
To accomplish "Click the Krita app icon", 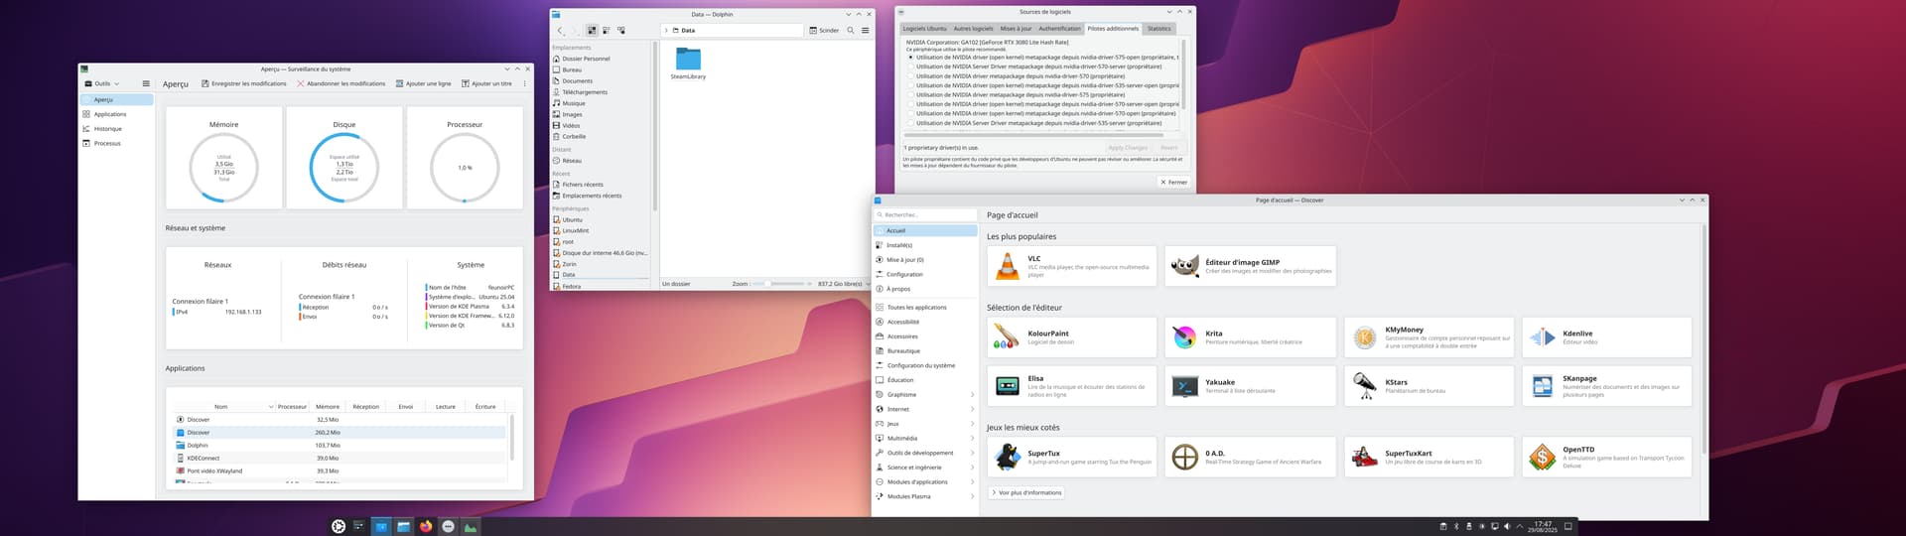I will 1184,337.
